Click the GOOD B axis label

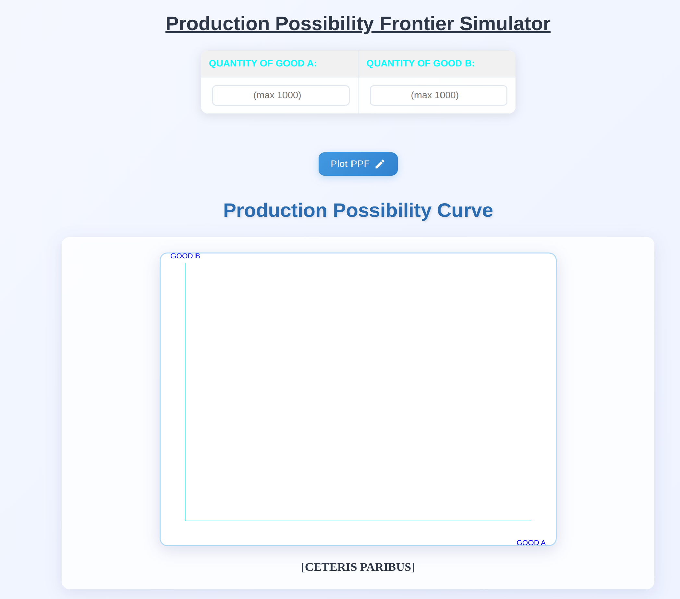pyautogui.click(x=185, y=256)
